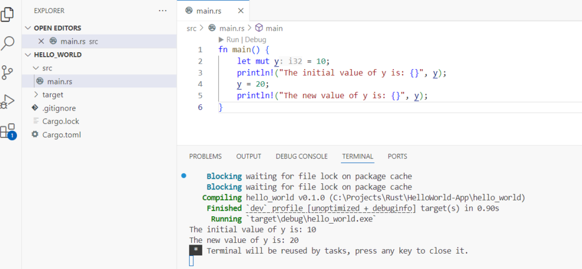Select the TERMINAL panel tab
This screenshot has width=582, height=269.
(x=357, y=157)
